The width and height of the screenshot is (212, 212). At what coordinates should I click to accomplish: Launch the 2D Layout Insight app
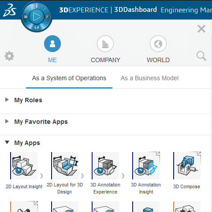click(x=24, y=166)
